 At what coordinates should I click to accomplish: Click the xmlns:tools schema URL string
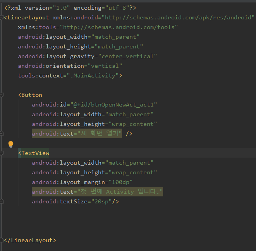tap(119, 27)
